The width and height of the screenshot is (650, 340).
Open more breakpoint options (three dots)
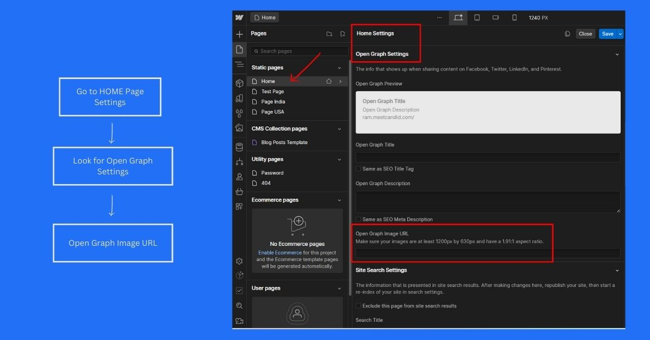tap(439, 18)
